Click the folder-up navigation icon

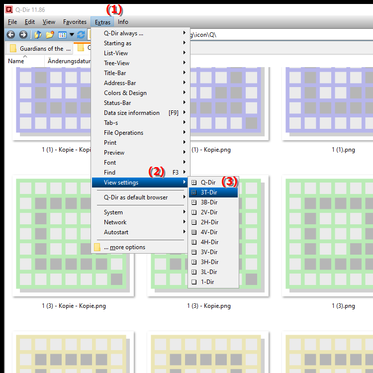38,35
